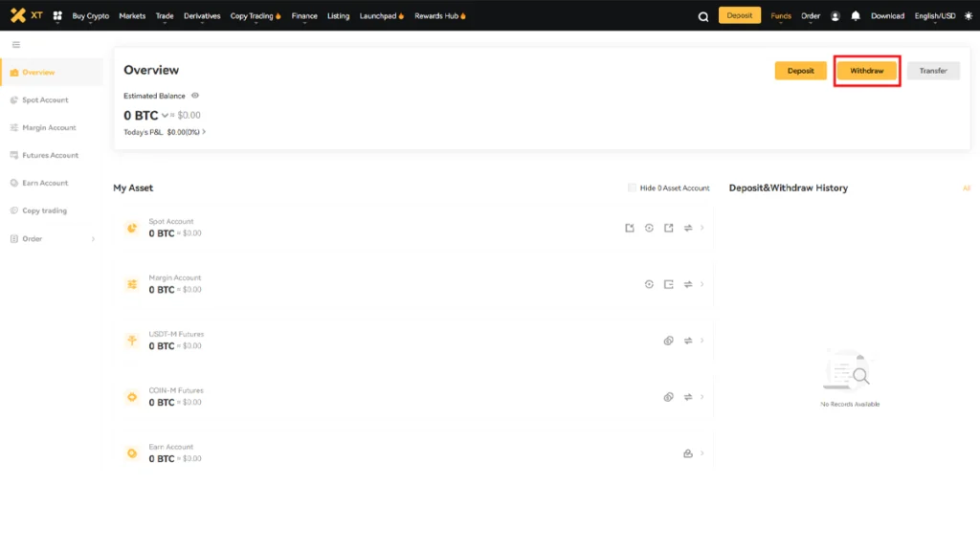Open the user profile icon
980x551 pixels.
[835, 16]
